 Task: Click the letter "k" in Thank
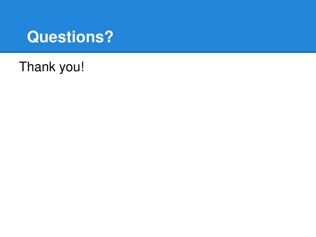(52, 67)
